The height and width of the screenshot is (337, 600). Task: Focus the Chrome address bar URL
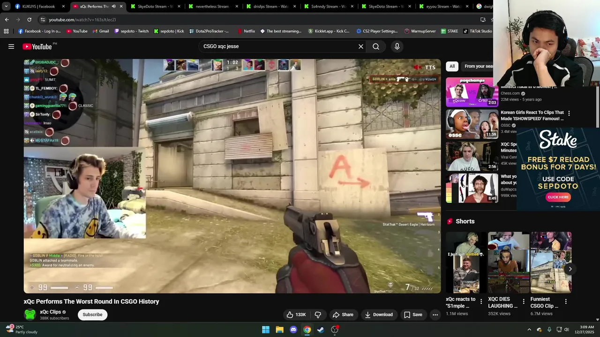[x=82, y=20]
